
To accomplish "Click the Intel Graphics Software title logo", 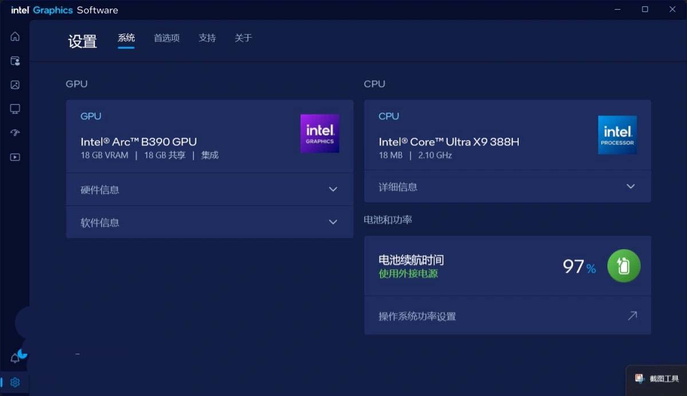I will [x=65, y=10].
